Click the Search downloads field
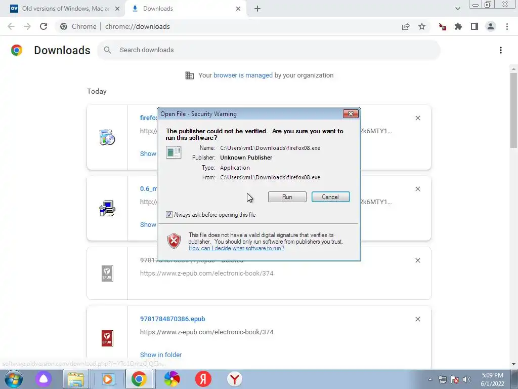Viewport: 518px width, 389px height. [269, 50]
